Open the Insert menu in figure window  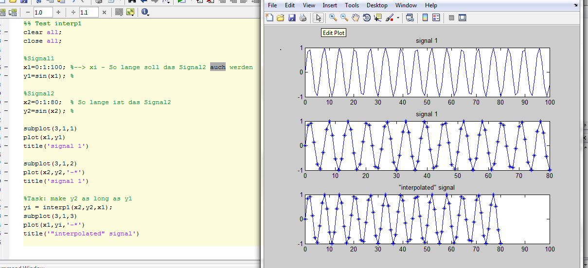329,5
